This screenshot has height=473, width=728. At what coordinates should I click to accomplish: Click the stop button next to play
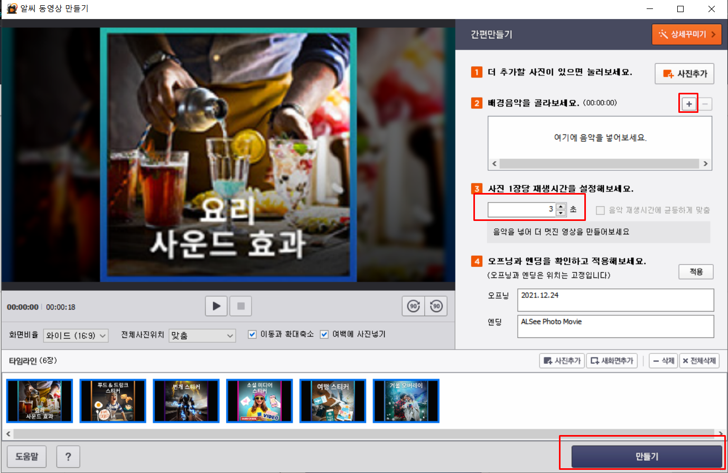point(241,306)
